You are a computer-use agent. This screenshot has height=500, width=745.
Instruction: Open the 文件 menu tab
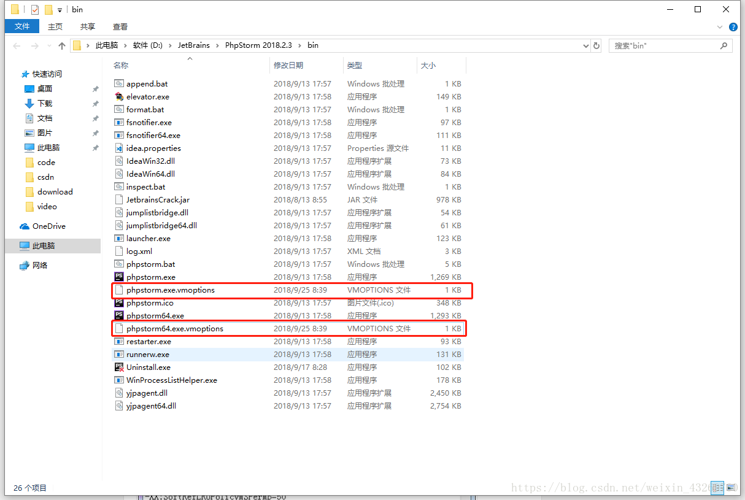tap(22, 26)
